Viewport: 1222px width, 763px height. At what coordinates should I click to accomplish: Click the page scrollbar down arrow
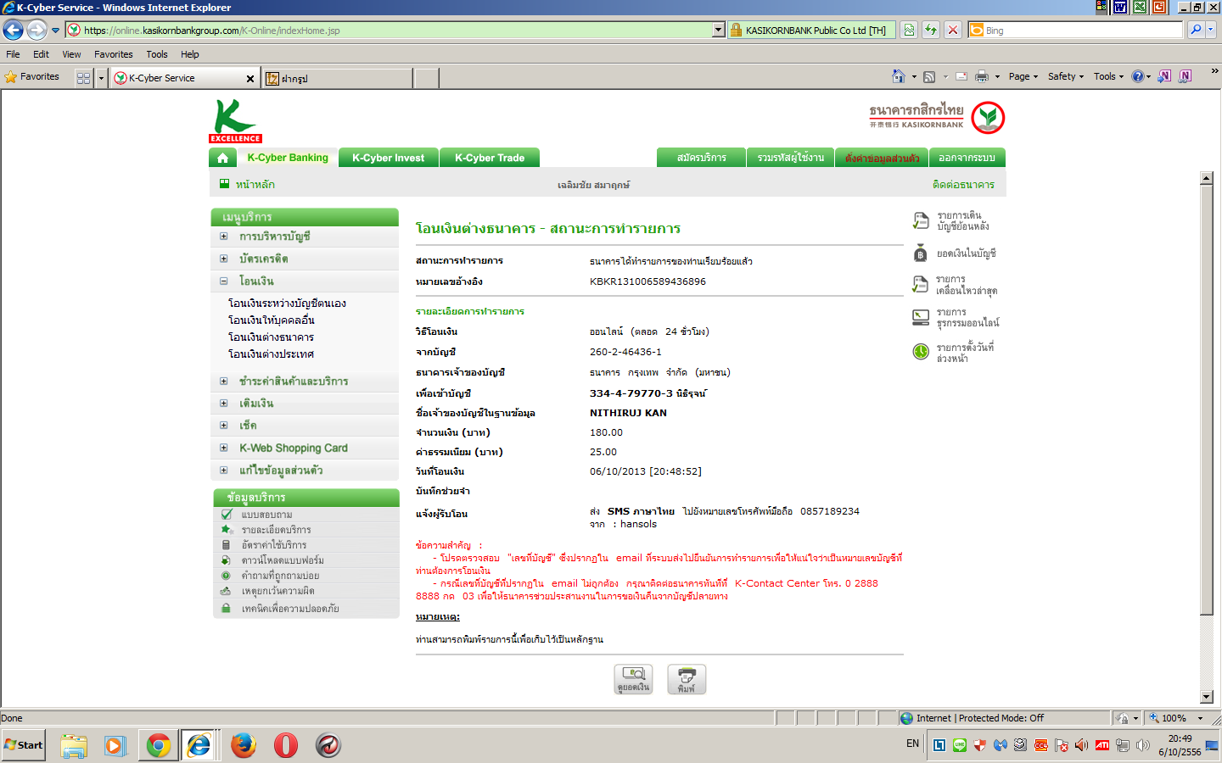(x=1207, y=697)
